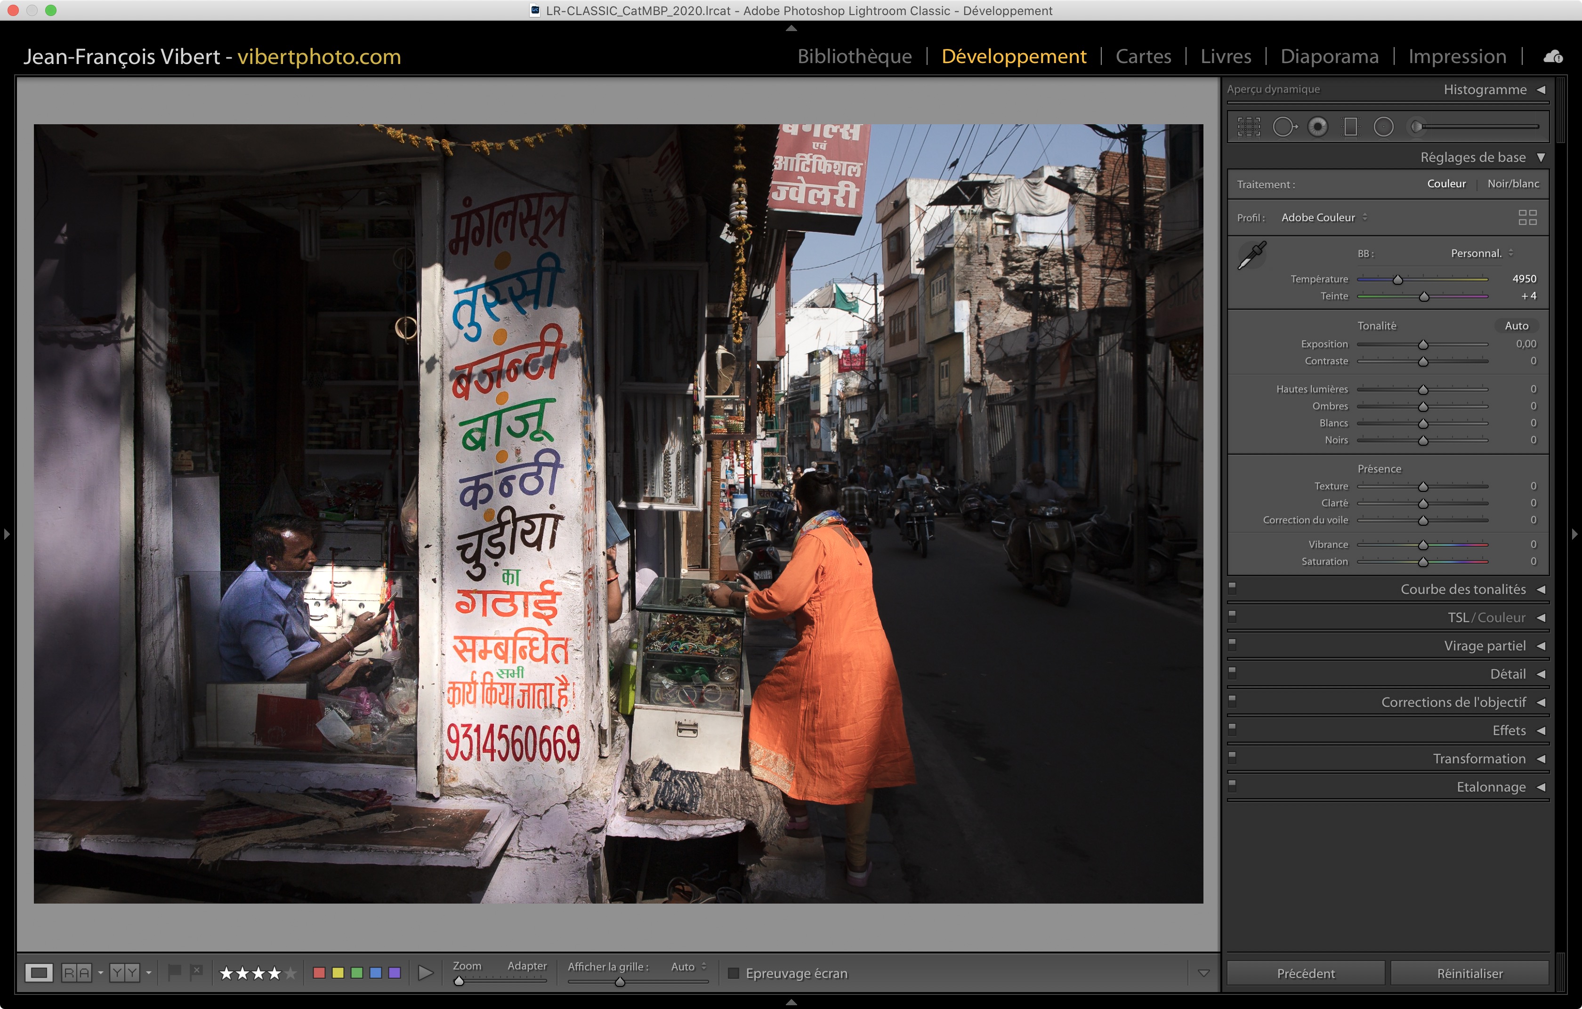Open the profile browser grid icon
Viewport: 1582px width, 1009px height.
pos(1527,217)
